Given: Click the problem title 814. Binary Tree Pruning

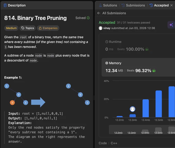Looking at the screenshot, I should pos(35,18).
